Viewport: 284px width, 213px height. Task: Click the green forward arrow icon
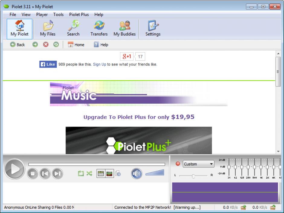(x=35, y=44)
